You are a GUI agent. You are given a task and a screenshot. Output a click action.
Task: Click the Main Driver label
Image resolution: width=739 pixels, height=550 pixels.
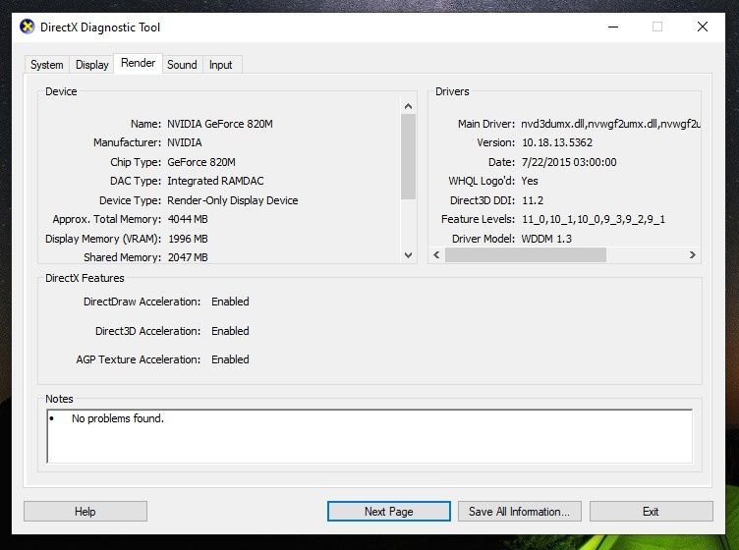(x=486, y=124)
